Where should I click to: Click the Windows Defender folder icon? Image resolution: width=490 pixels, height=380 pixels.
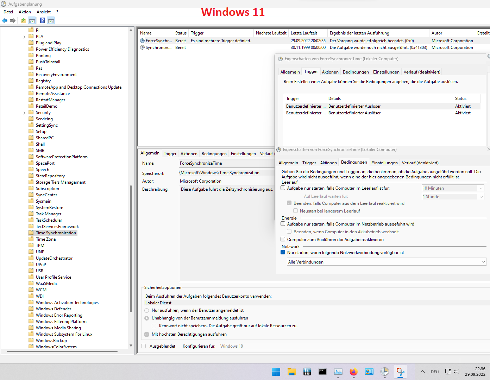point(31,309)
